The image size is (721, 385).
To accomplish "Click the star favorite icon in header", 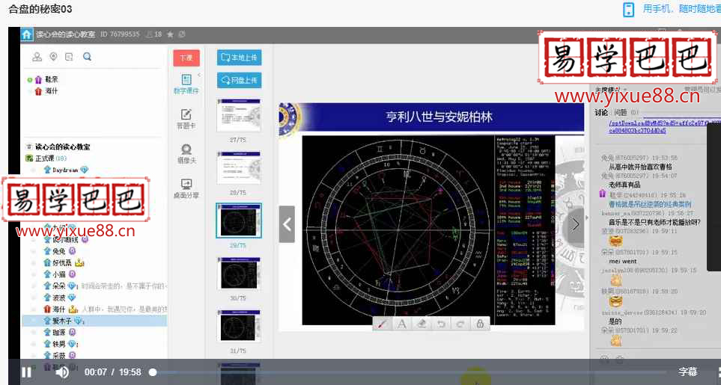I will (170, 34).
